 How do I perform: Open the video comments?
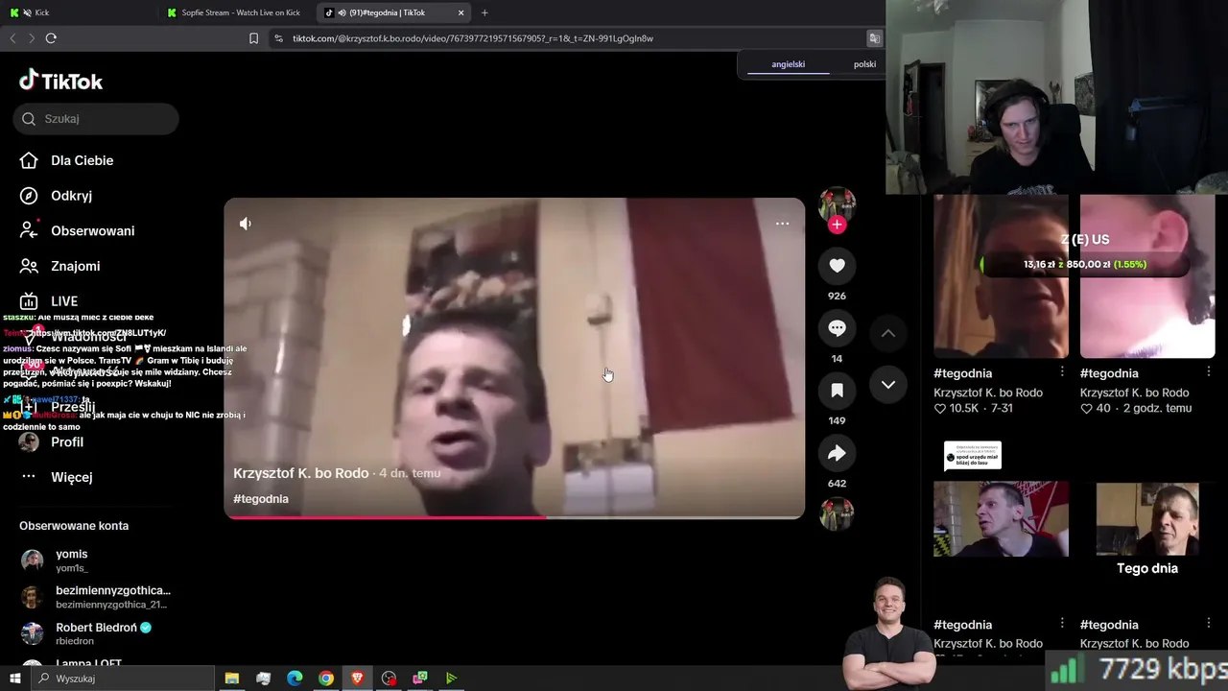[x=837, y=328]
